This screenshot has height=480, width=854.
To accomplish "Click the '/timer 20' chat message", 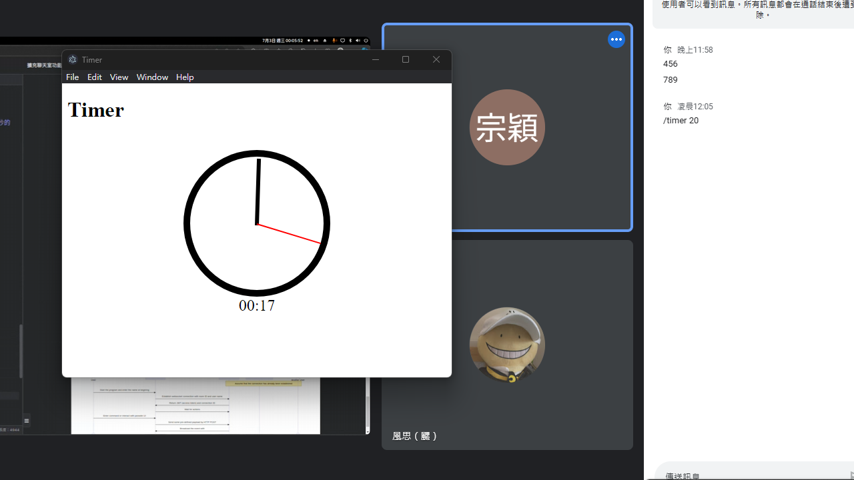I will tap(681, 120).
